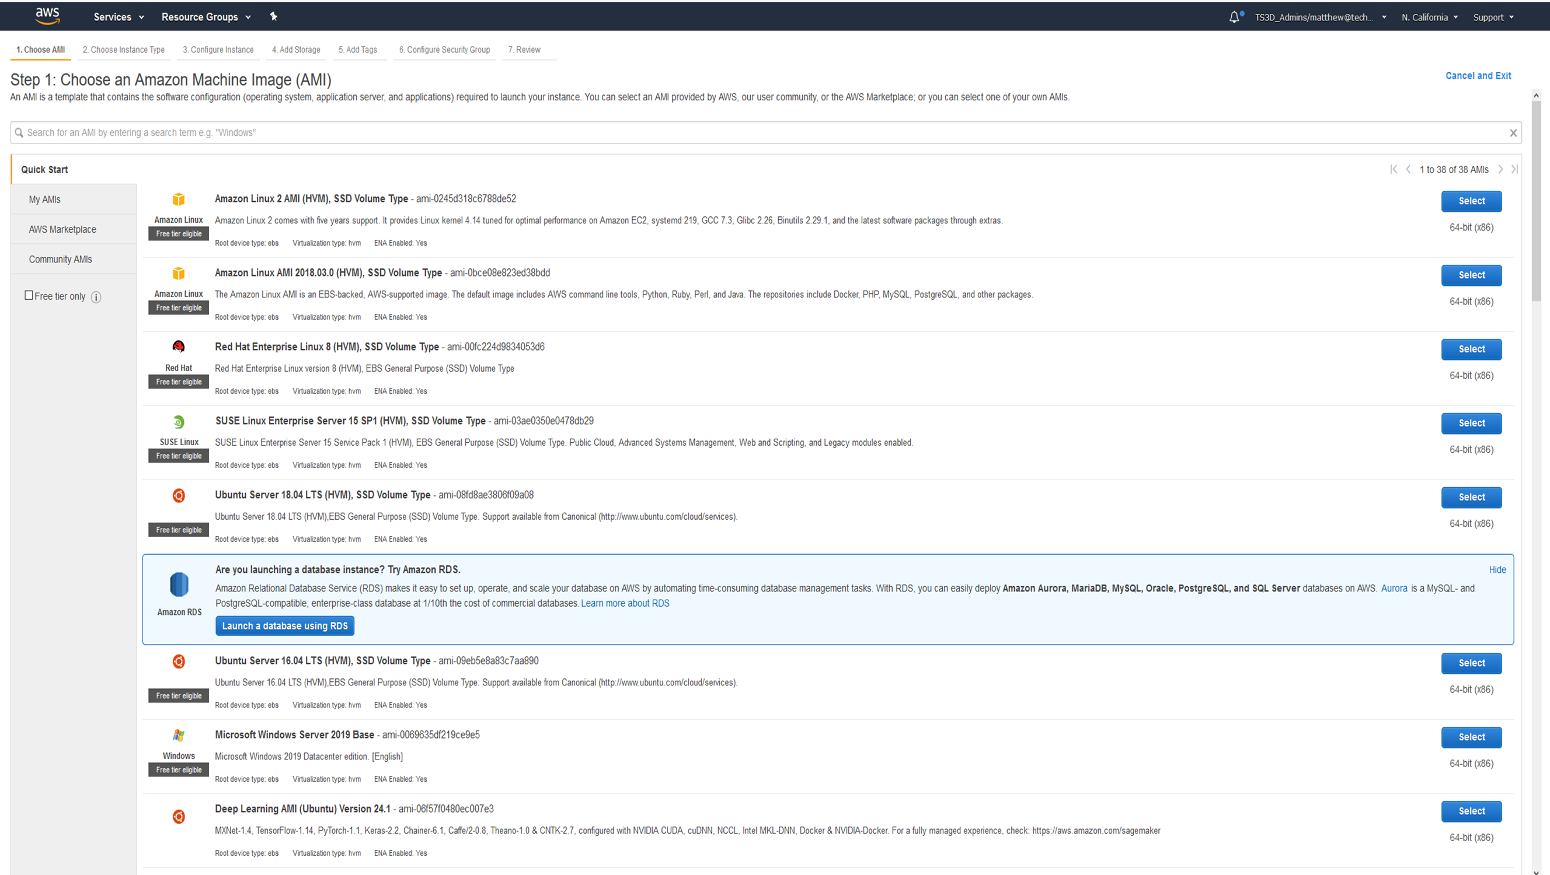
Task: Open the notifications bell
Action: [x=1234, y=16]
